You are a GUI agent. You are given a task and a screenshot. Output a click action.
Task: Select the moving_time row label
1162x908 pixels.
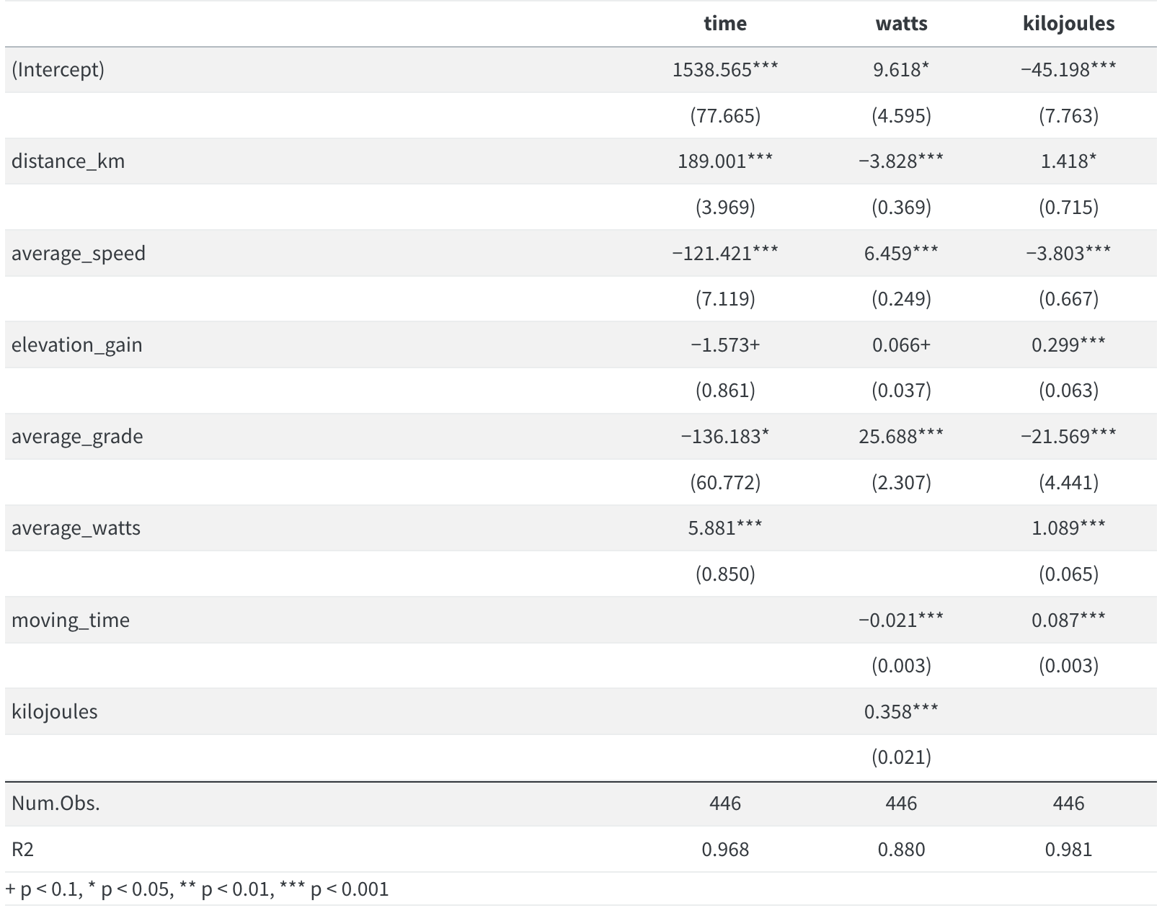coord(70,620)
